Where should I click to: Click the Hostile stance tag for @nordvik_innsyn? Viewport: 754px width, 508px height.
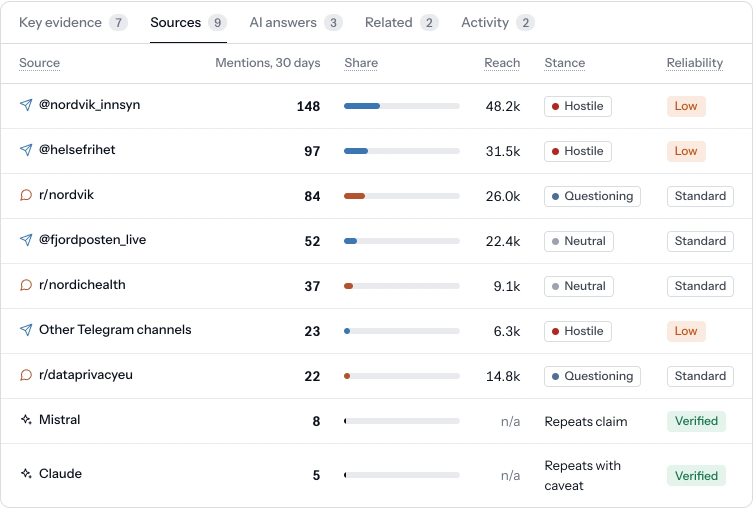pos(578,106)
